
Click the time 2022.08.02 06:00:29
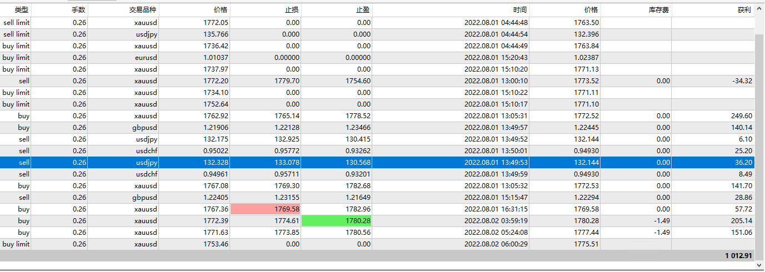[496, 244]
